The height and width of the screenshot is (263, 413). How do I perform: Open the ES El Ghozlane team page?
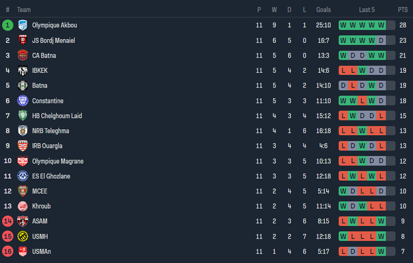[51, 176]
